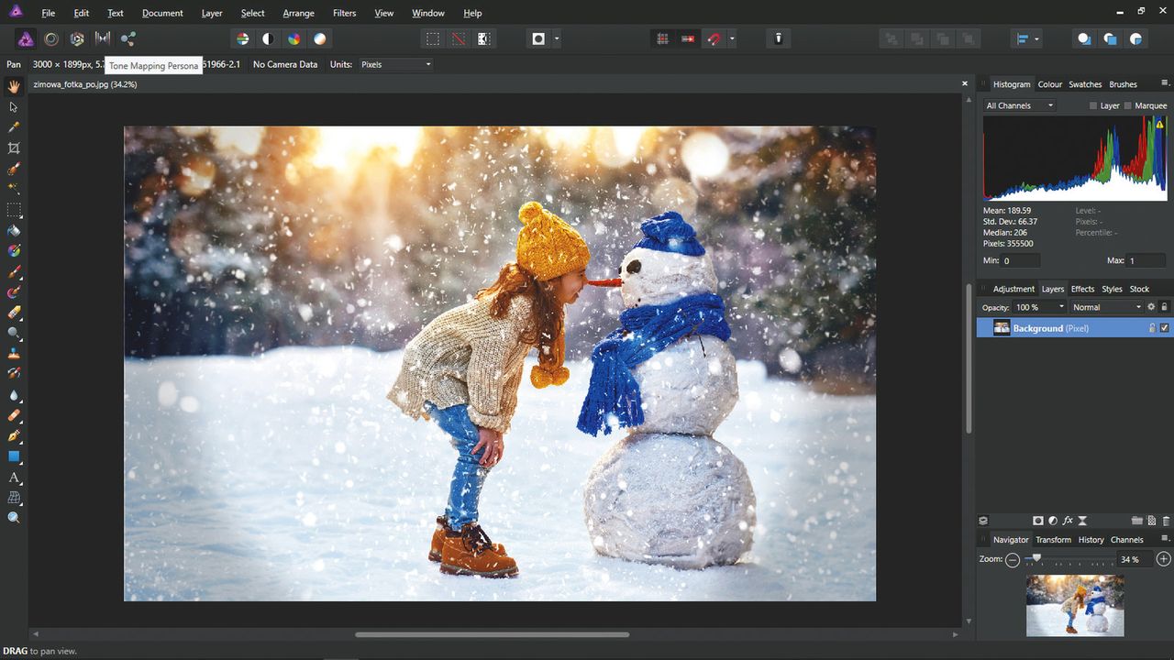Switch to the Liquify Persona
Viewport: 1174px width, 660px height.
click(x=51, y=38)
